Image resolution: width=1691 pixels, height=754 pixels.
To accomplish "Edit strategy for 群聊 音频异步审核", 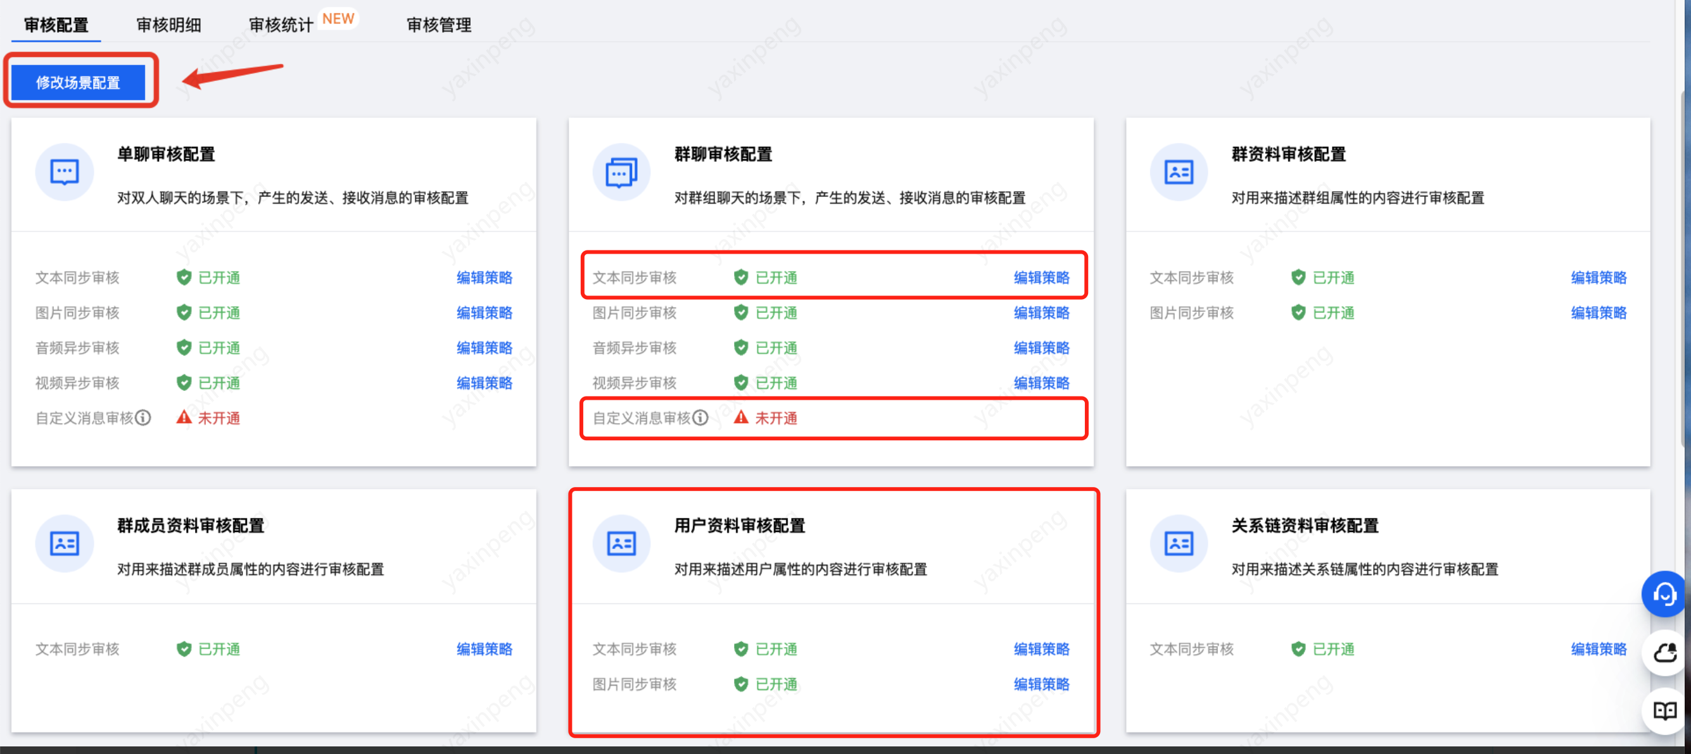I will [1042, 347].
